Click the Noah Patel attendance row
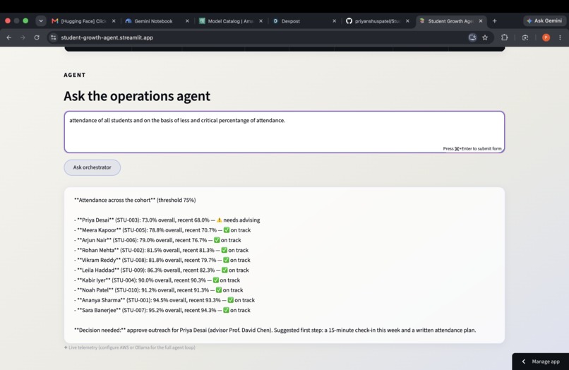 click(159, 290)
